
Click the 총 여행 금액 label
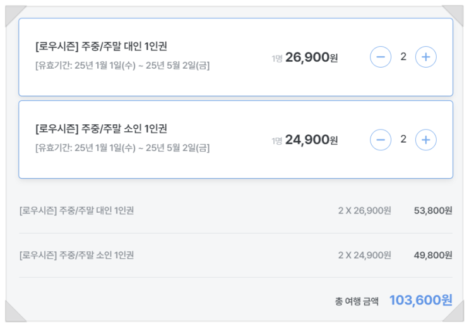pos(357,301)
